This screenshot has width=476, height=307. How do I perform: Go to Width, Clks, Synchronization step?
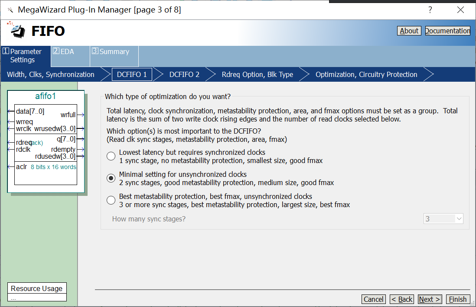(51, 74)
